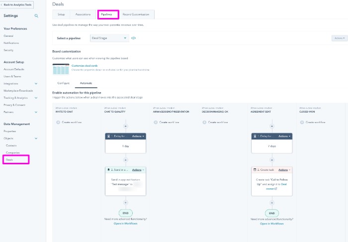Add step between 7 days delay and task
The image size is (348, 242).
click(272, 160)
